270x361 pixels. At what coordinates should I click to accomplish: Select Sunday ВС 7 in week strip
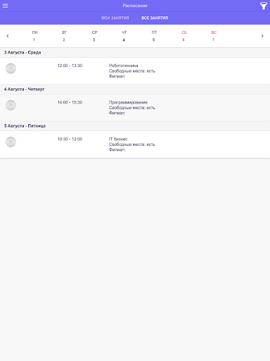click(x=214, y=36)
